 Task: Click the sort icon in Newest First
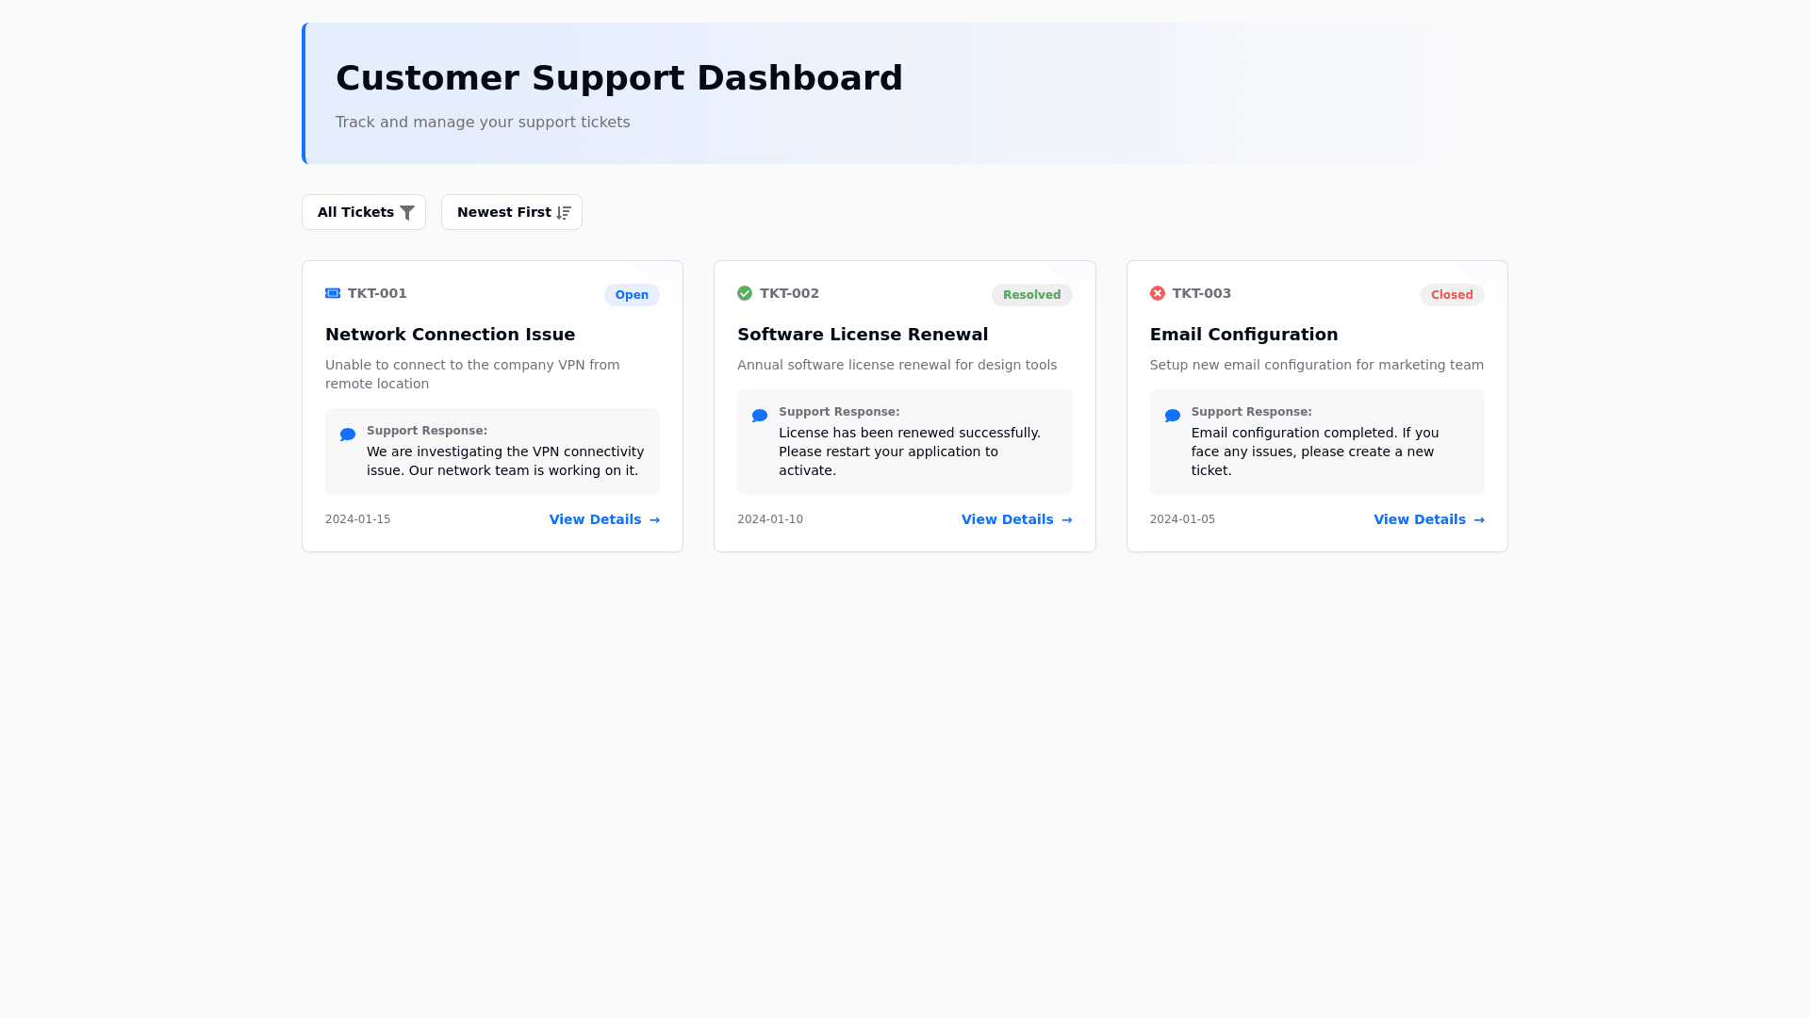click(x=564, y=213)
